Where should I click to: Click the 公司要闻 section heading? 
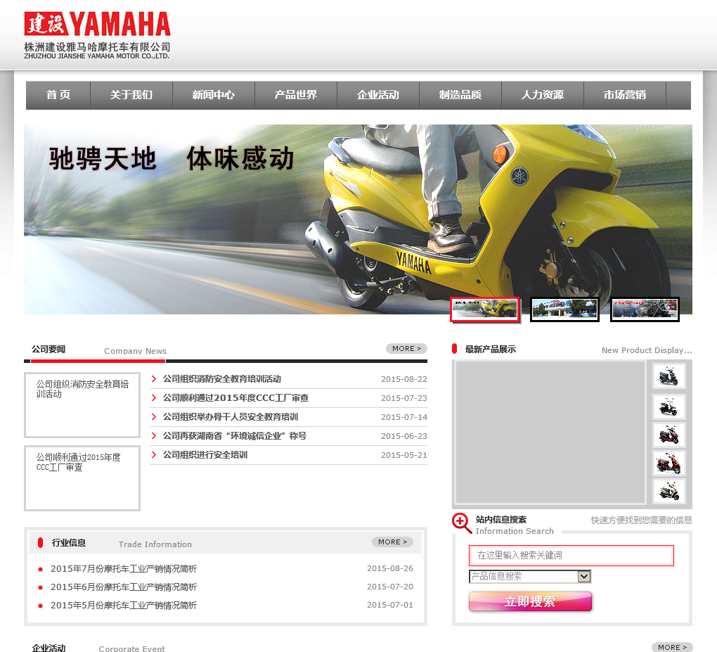[x=49, y=349]
